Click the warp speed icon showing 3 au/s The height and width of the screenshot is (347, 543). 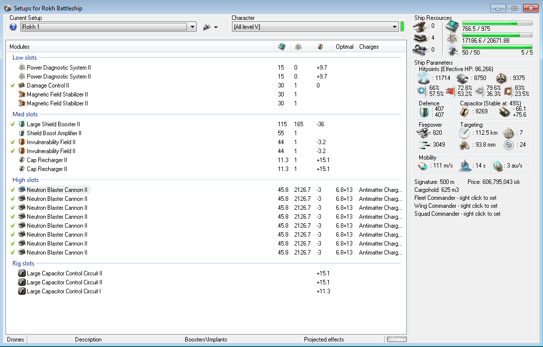(x=498, y=166)
